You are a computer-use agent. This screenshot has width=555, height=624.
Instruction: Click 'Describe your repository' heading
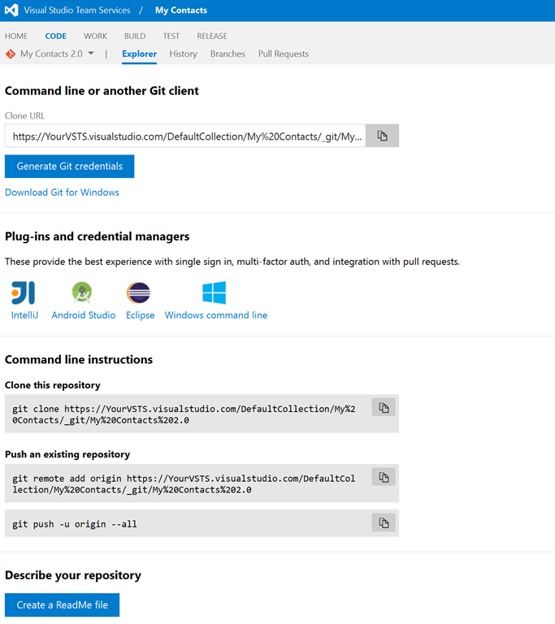point(73,575)
